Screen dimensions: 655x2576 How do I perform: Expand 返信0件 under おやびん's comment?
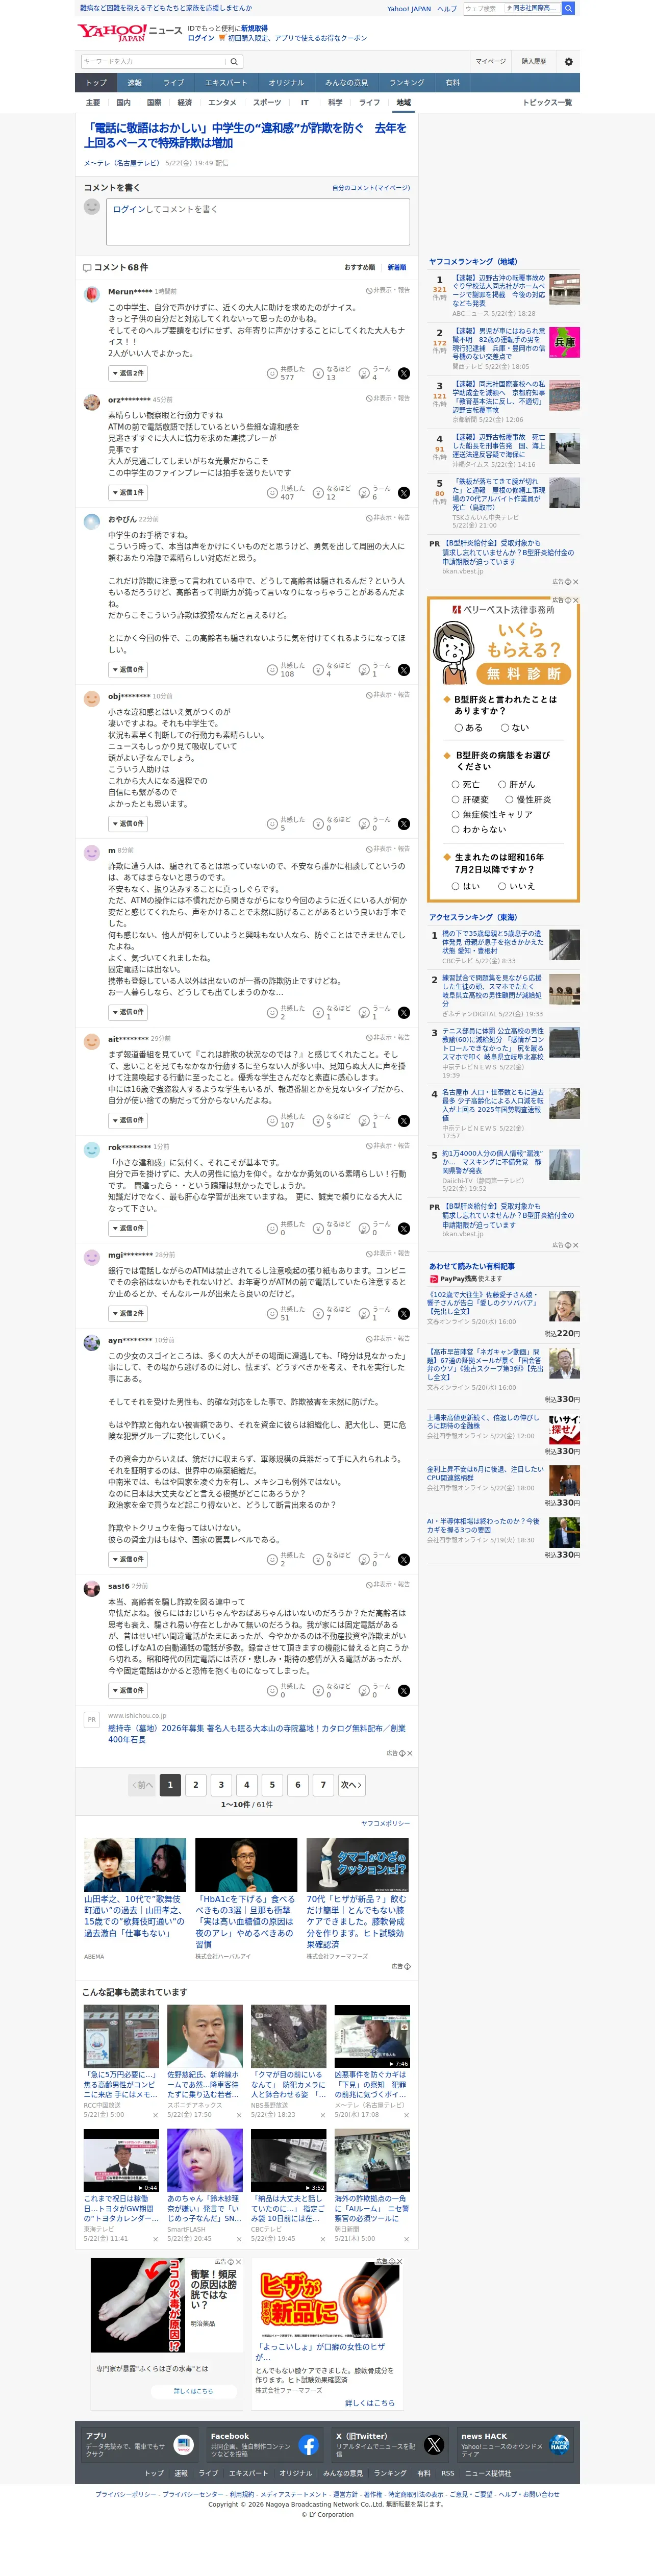(128, 670)
